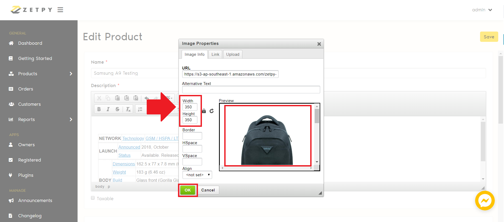
Task: Click the Cut icon in editor toolbar
Action: click(x=99, y=98)
